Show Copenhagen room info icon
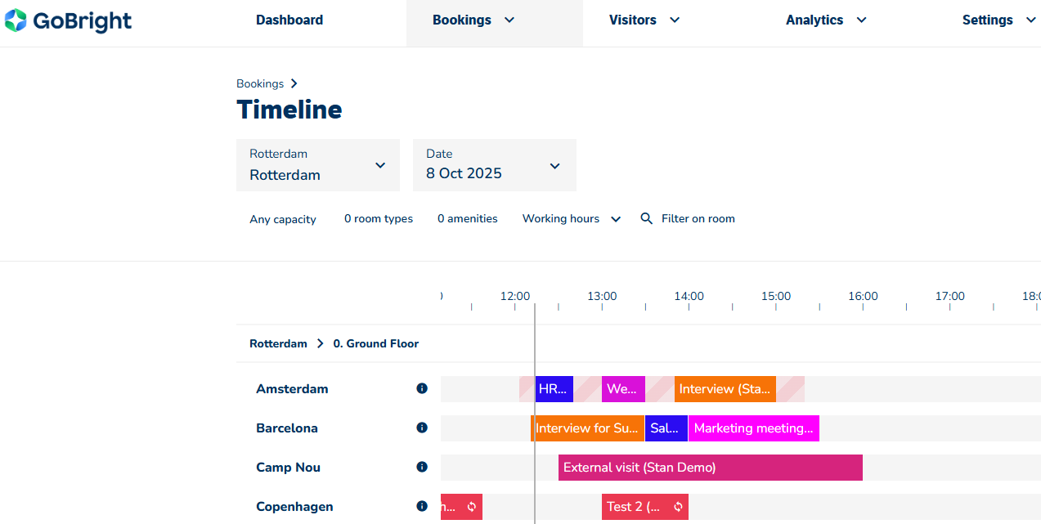Screen dimensions: 1041x524 pyautogui.click(x=422, y=507)
